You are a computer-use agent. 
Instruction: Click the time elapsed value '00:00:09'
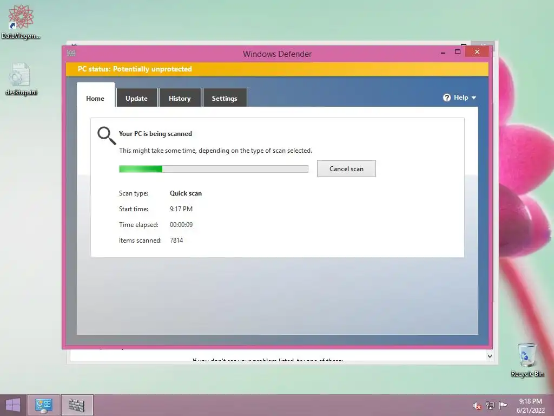tap(181, 225)
